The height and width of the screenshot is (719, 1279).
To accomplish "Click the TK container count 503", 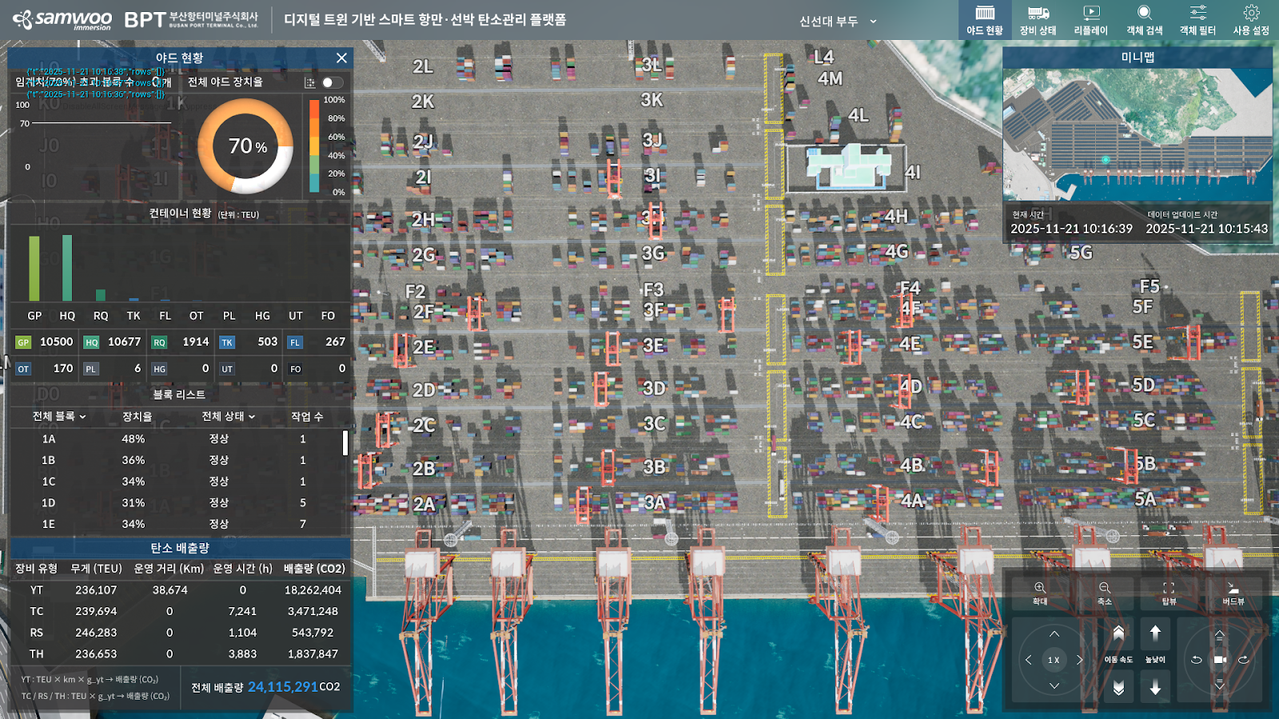I will pyautogui.click(x=268, y=342).
